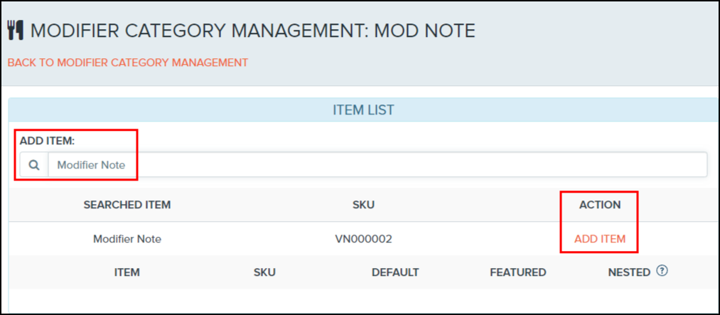Click the ADD ITEM link for Modifier Note

[600, 239]
